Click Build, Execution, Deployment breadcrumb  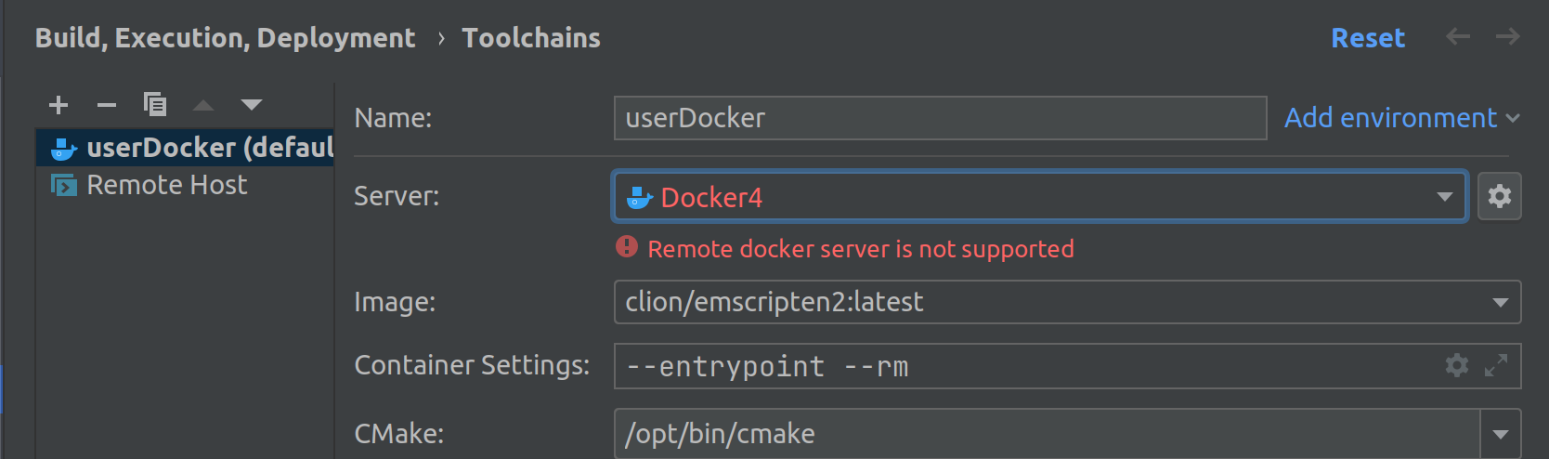click(225, 38)
